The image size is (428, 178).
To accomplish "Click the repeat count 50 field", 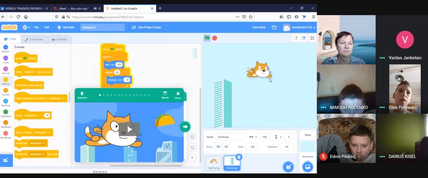I will [117, 72].
